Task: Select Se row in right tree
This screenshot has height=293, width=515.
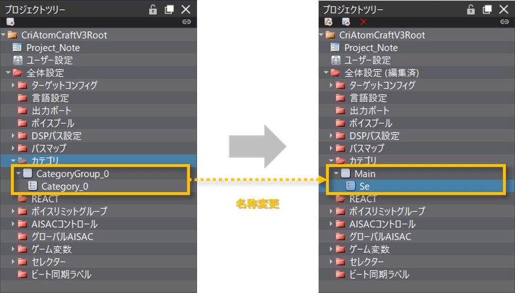Action: (x=415, y=186)
